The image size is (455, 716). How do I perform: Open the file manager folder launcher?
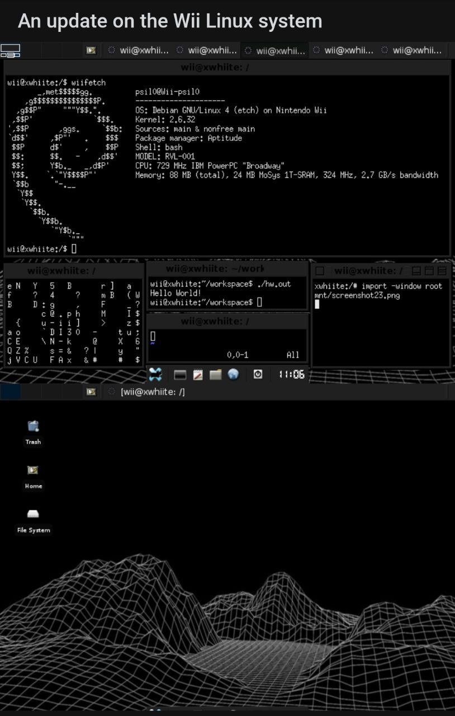(x=215, y=375)
